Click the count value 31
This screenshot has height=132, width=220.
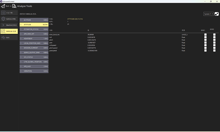(68, 24)
